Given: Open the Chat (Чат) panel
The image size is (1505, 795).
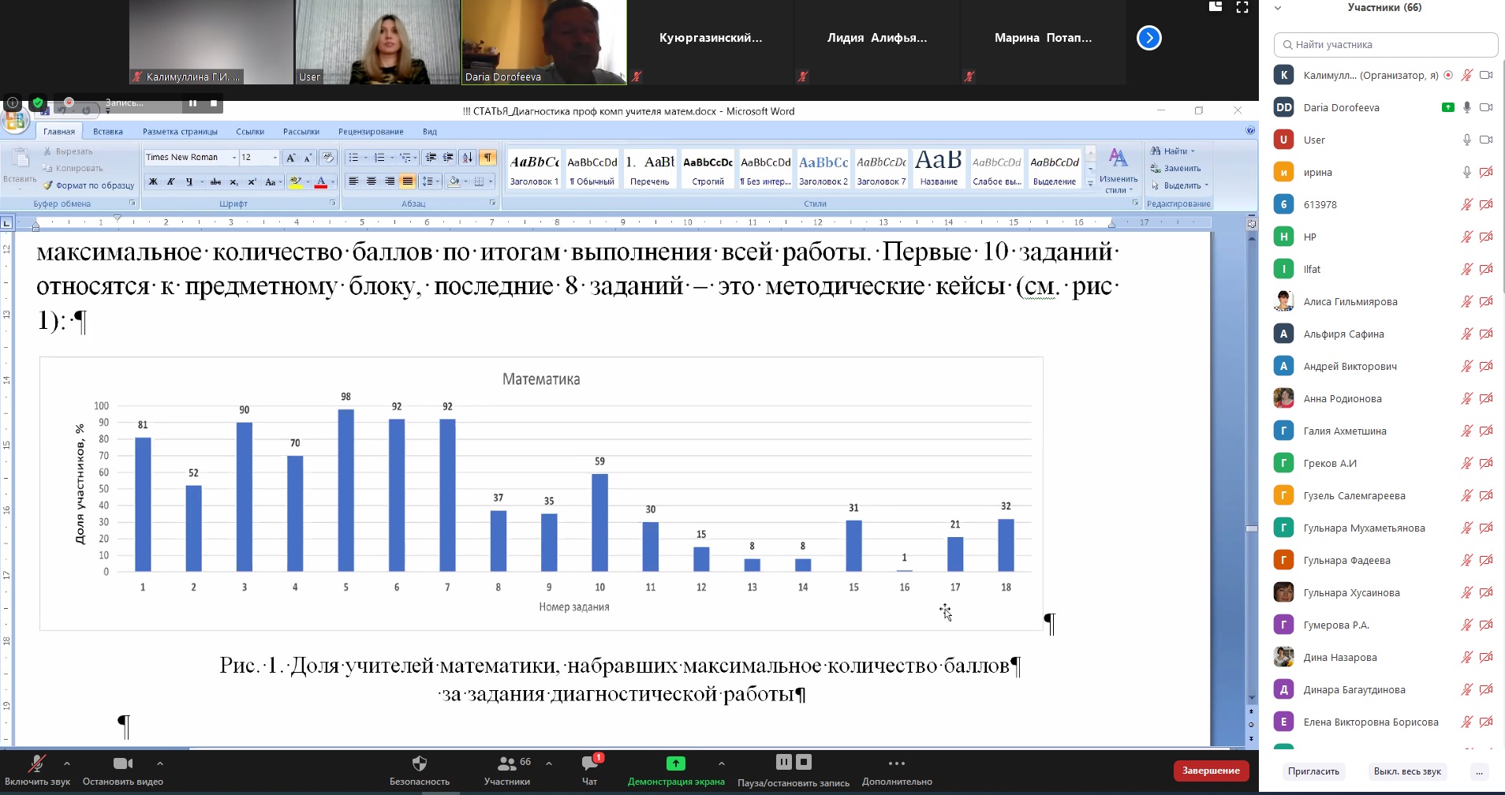Looking at the screenshot, I should pos(589,763).
